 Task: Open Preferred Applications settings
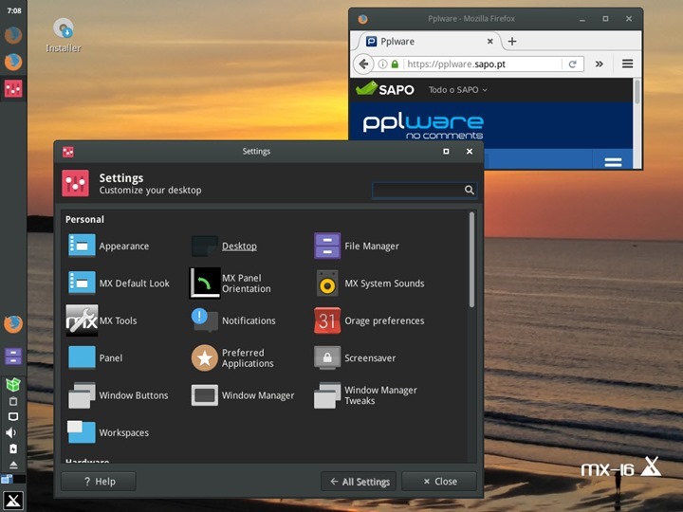pyautogui.click(x=205, y=358)
